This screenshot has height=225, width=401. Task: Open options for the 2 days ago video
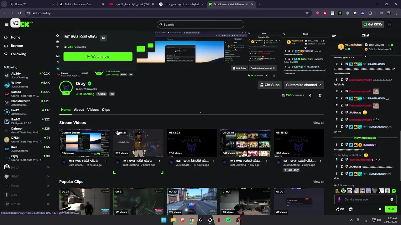(320, 162)
